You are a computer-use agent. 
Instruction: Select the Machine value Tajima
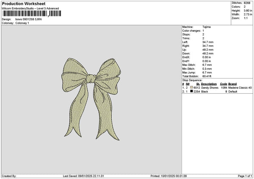tap(207, 27)
